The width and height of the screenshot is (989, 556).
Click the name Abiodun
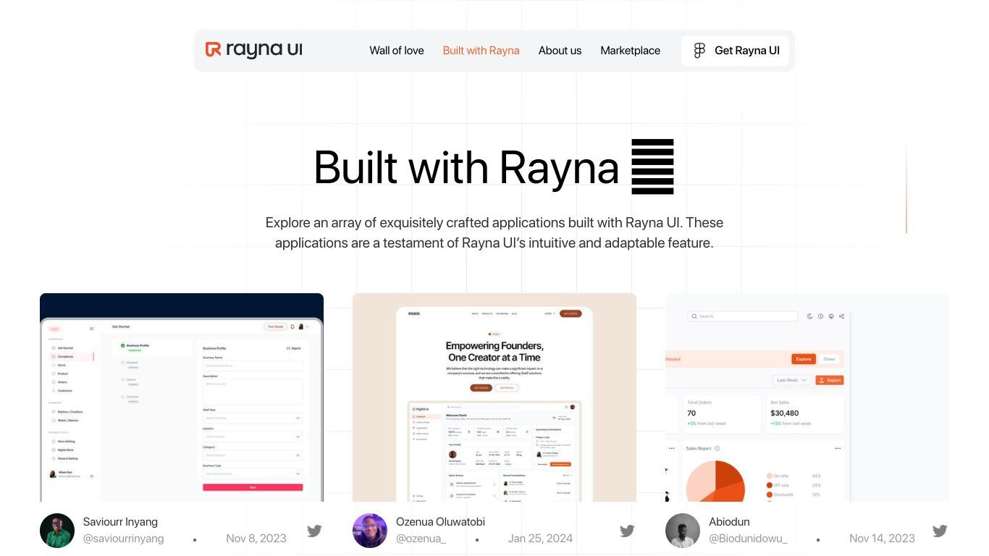point(729,522)
